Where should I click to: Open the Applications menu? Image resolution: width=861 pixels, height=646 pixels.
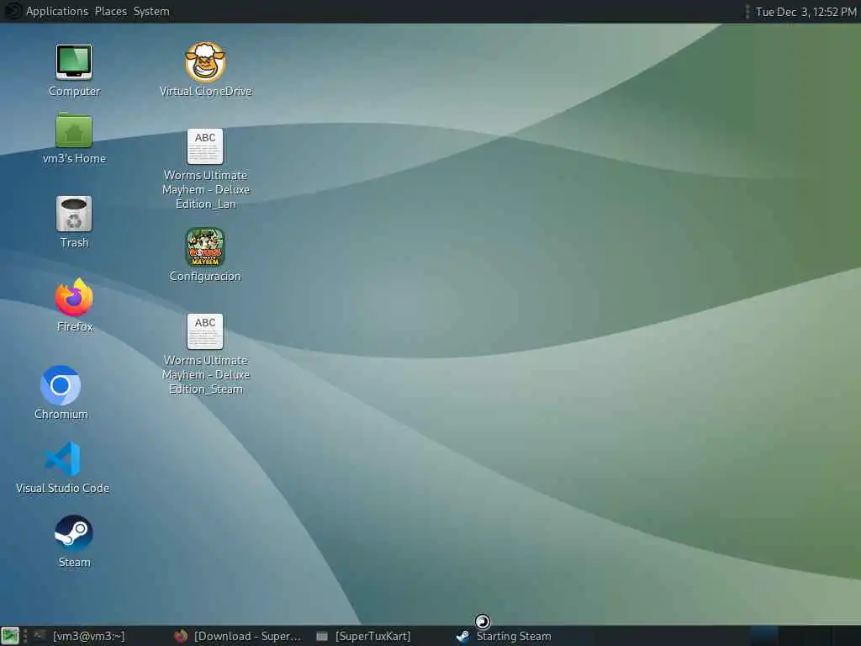(57, 11)
